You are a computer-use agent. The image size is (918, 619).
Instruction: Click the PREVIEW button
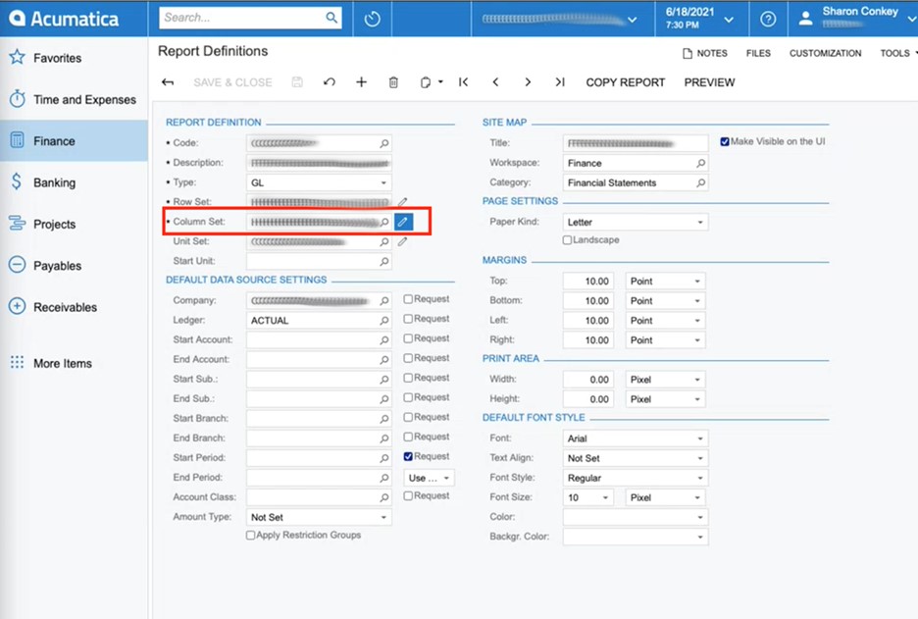[x=709, y=82]
